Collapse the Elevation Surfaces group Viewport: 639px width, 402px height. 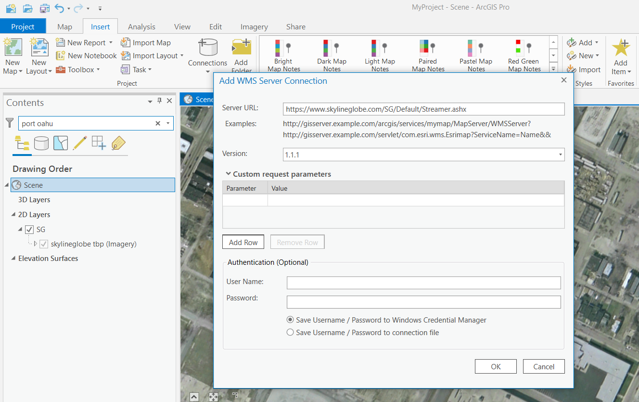(x=13, y=259)
